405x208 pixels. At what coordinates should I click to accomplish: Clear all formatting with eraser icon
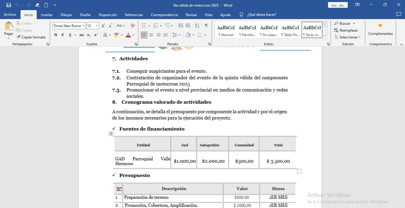(133, 26)
